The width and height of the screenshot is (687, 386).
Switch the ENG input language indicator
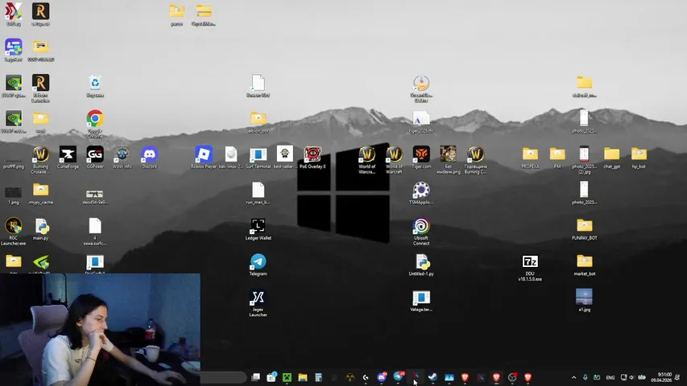coord(610,377)
